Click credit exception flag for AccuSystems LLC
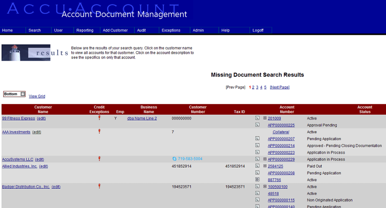386x208 pixels. (99, 159)
